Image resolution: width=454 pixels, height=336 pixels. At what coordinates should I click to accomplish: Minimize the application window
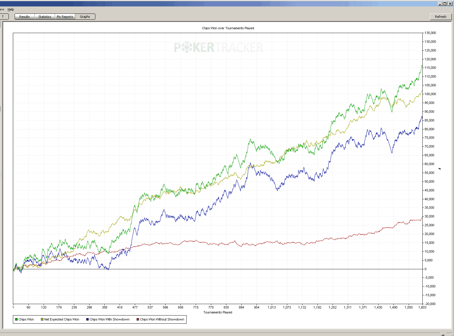point(440,4)
